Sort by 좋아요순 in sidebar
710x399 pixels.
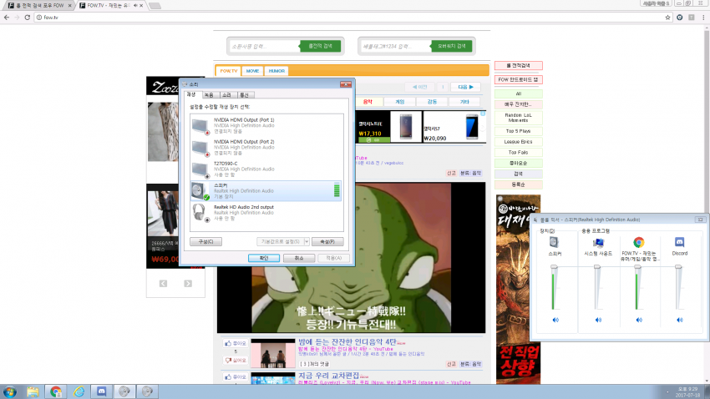[x=519, y=163]
